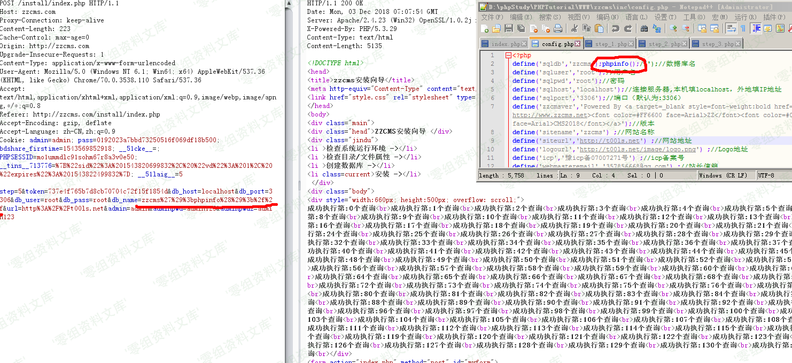Click the Undo arrow icon

point(615,28)
